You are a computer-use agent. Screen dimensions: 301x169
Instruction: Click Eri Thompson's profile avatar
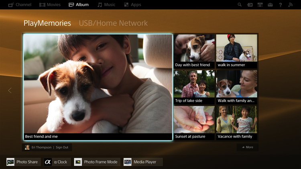coord(27,147)
